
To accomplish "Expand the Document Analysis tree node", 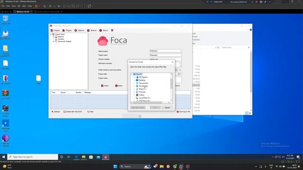I will click(53, 42).
